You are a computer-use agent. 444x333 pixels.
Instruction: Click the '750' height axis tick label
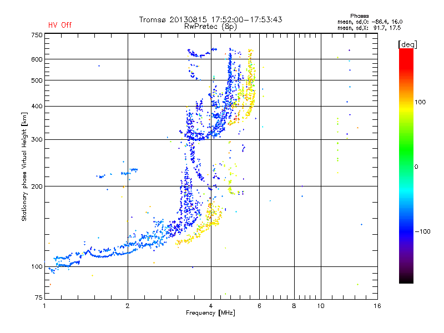37,35
